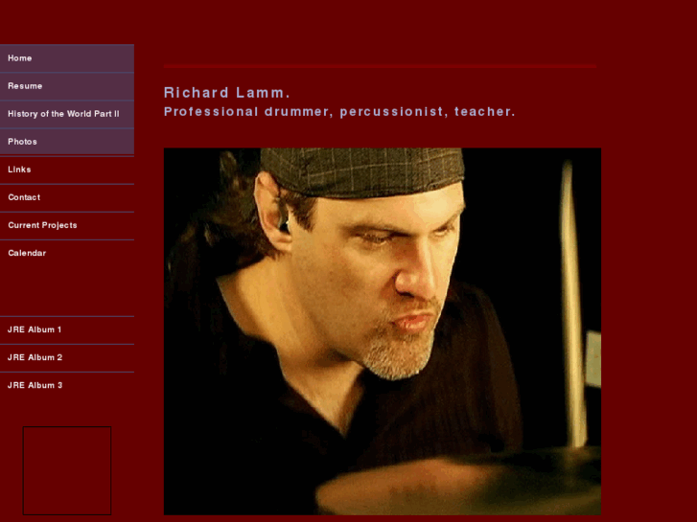Viewport: 697px width, 522px height.
Task: Open JRE Album 1
Action: click(x=67, y=330)
